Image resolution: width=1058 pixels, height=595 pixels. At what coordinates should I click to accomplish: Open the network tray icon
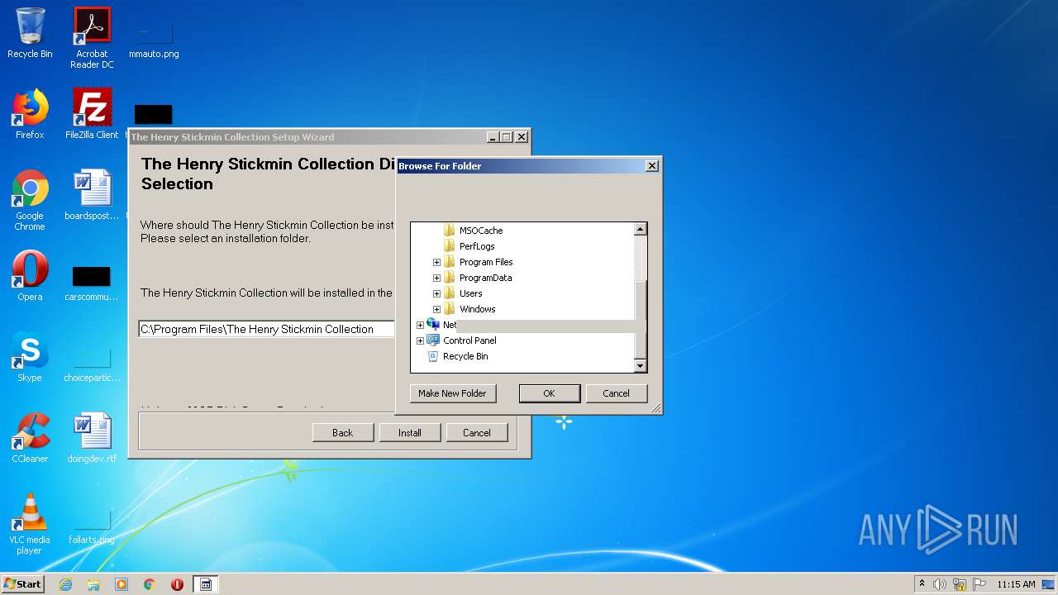960,584
